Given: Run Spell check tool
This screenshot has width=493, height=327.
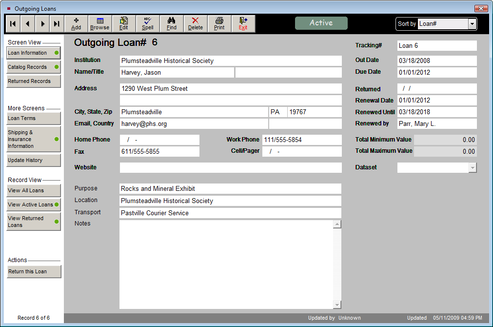Looking at the screenshot, I should click(147, 23).
